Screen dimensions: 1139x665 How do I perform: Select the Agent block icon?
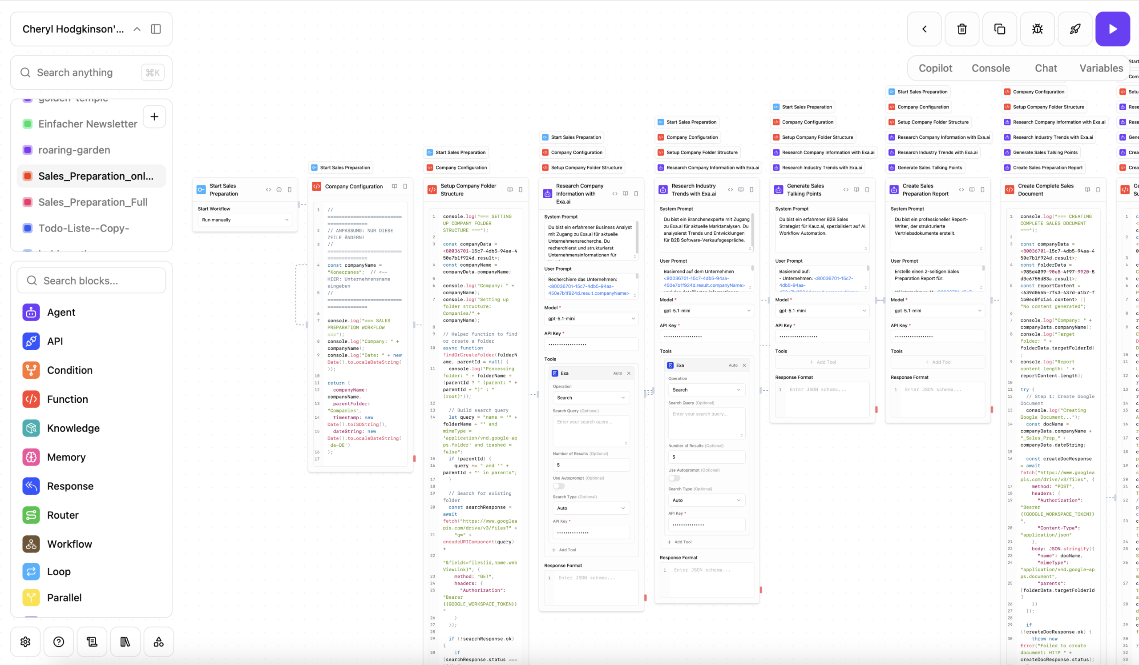point(31,312)
